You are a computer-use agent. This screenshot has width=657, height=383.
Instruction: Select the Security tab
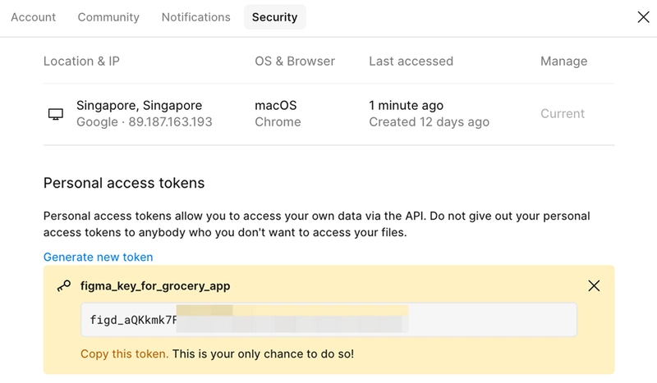click(275, 17)
